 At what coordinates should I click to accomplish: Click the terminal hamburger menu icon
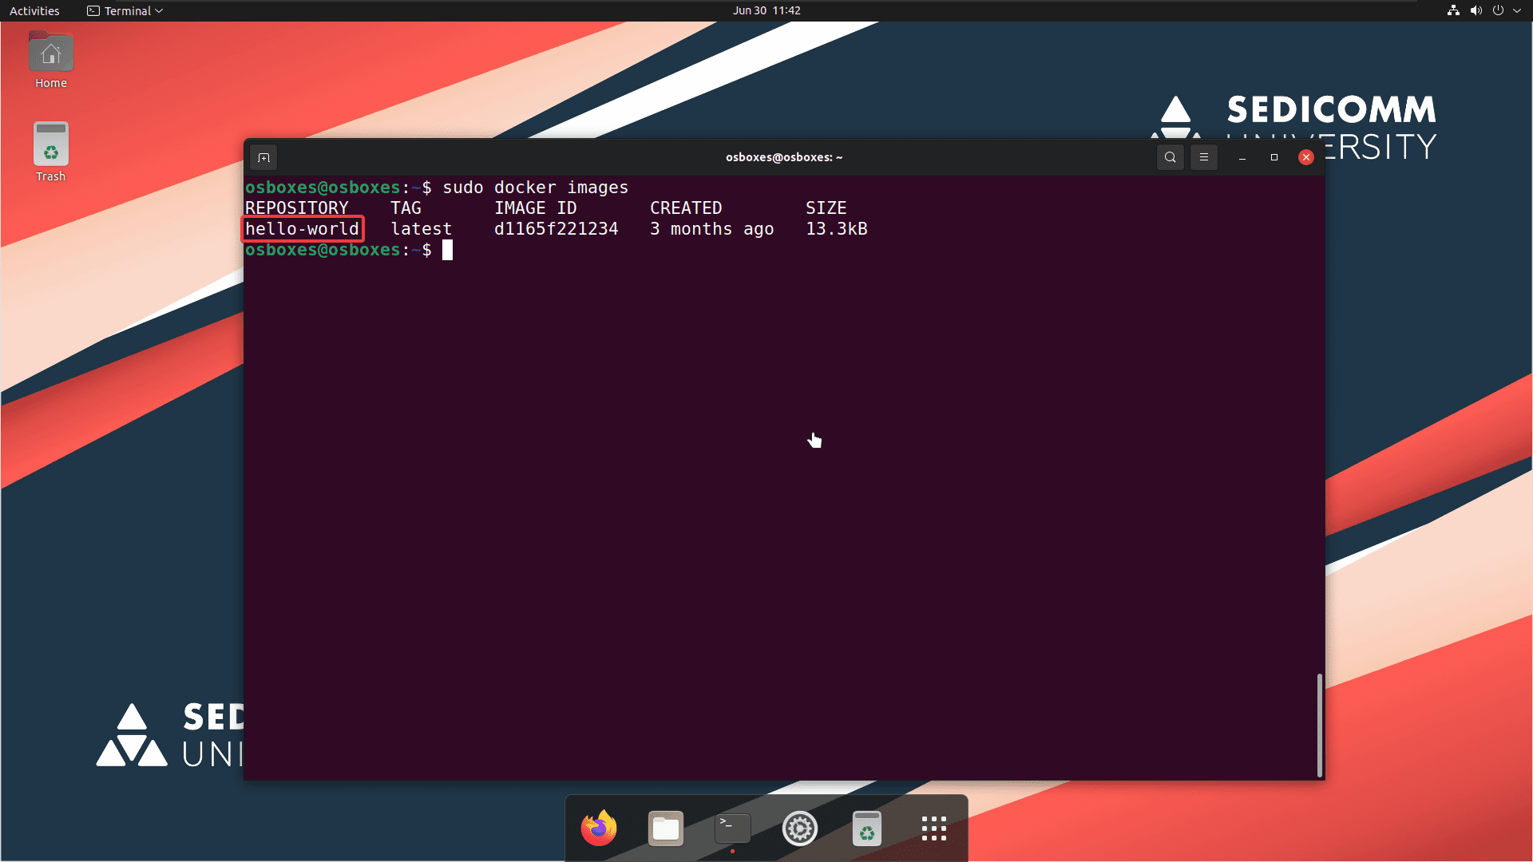(1205, 156)
